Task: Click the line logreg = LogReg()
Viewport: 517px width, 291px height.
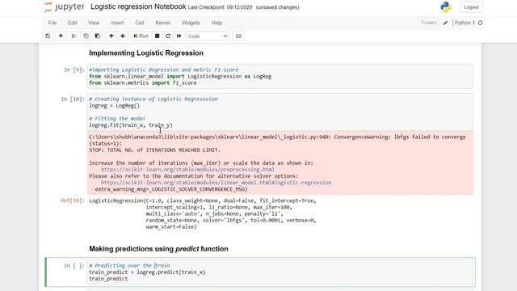Action: [115, 106]
